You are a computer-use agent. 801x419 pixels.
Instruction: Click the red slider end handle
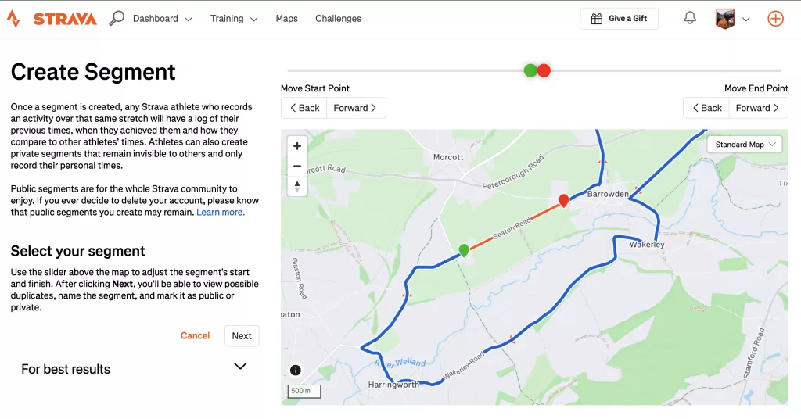[x=544, y=70]
